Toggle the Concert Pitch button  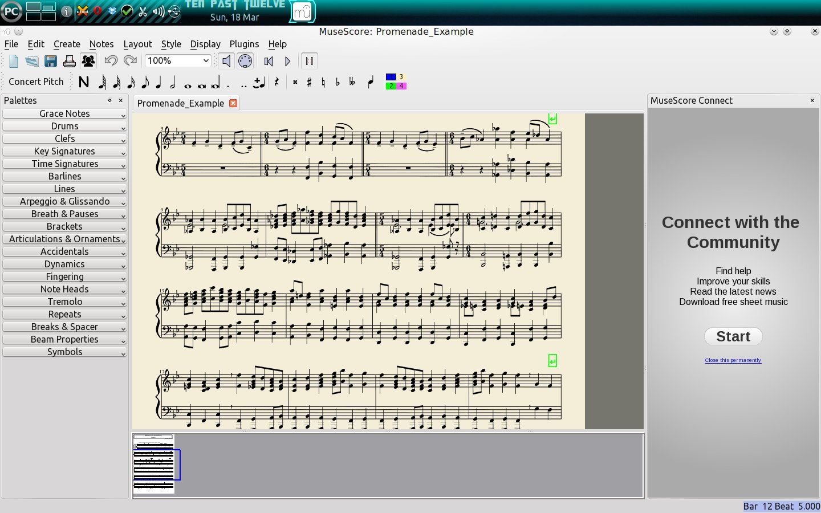(36, 82)
